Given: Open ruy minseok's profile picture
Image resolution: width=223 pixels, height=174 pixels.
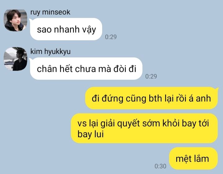Looking at the screenshot, I should (x=15, y=21).
